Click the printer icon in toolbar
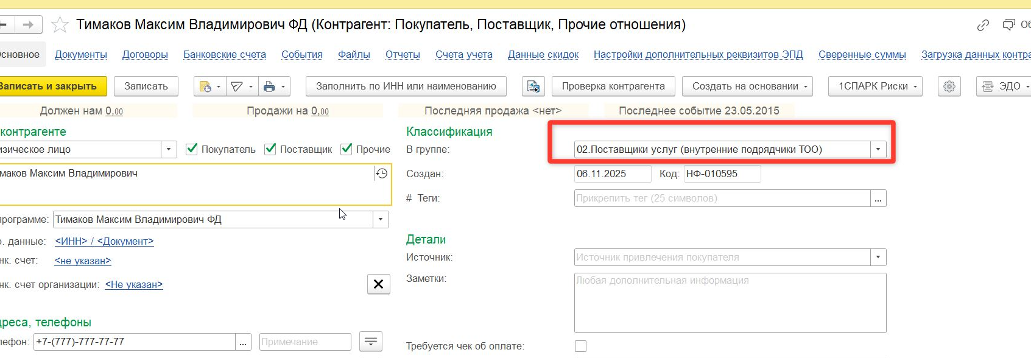This screenshot has width=1031, height=358. [x=269, y=86]
